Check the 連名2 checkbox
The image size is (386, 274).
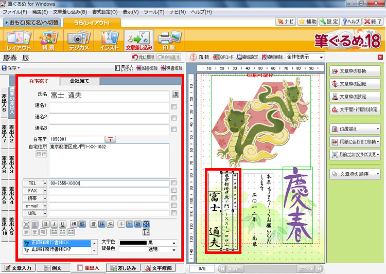click(174, 118)
